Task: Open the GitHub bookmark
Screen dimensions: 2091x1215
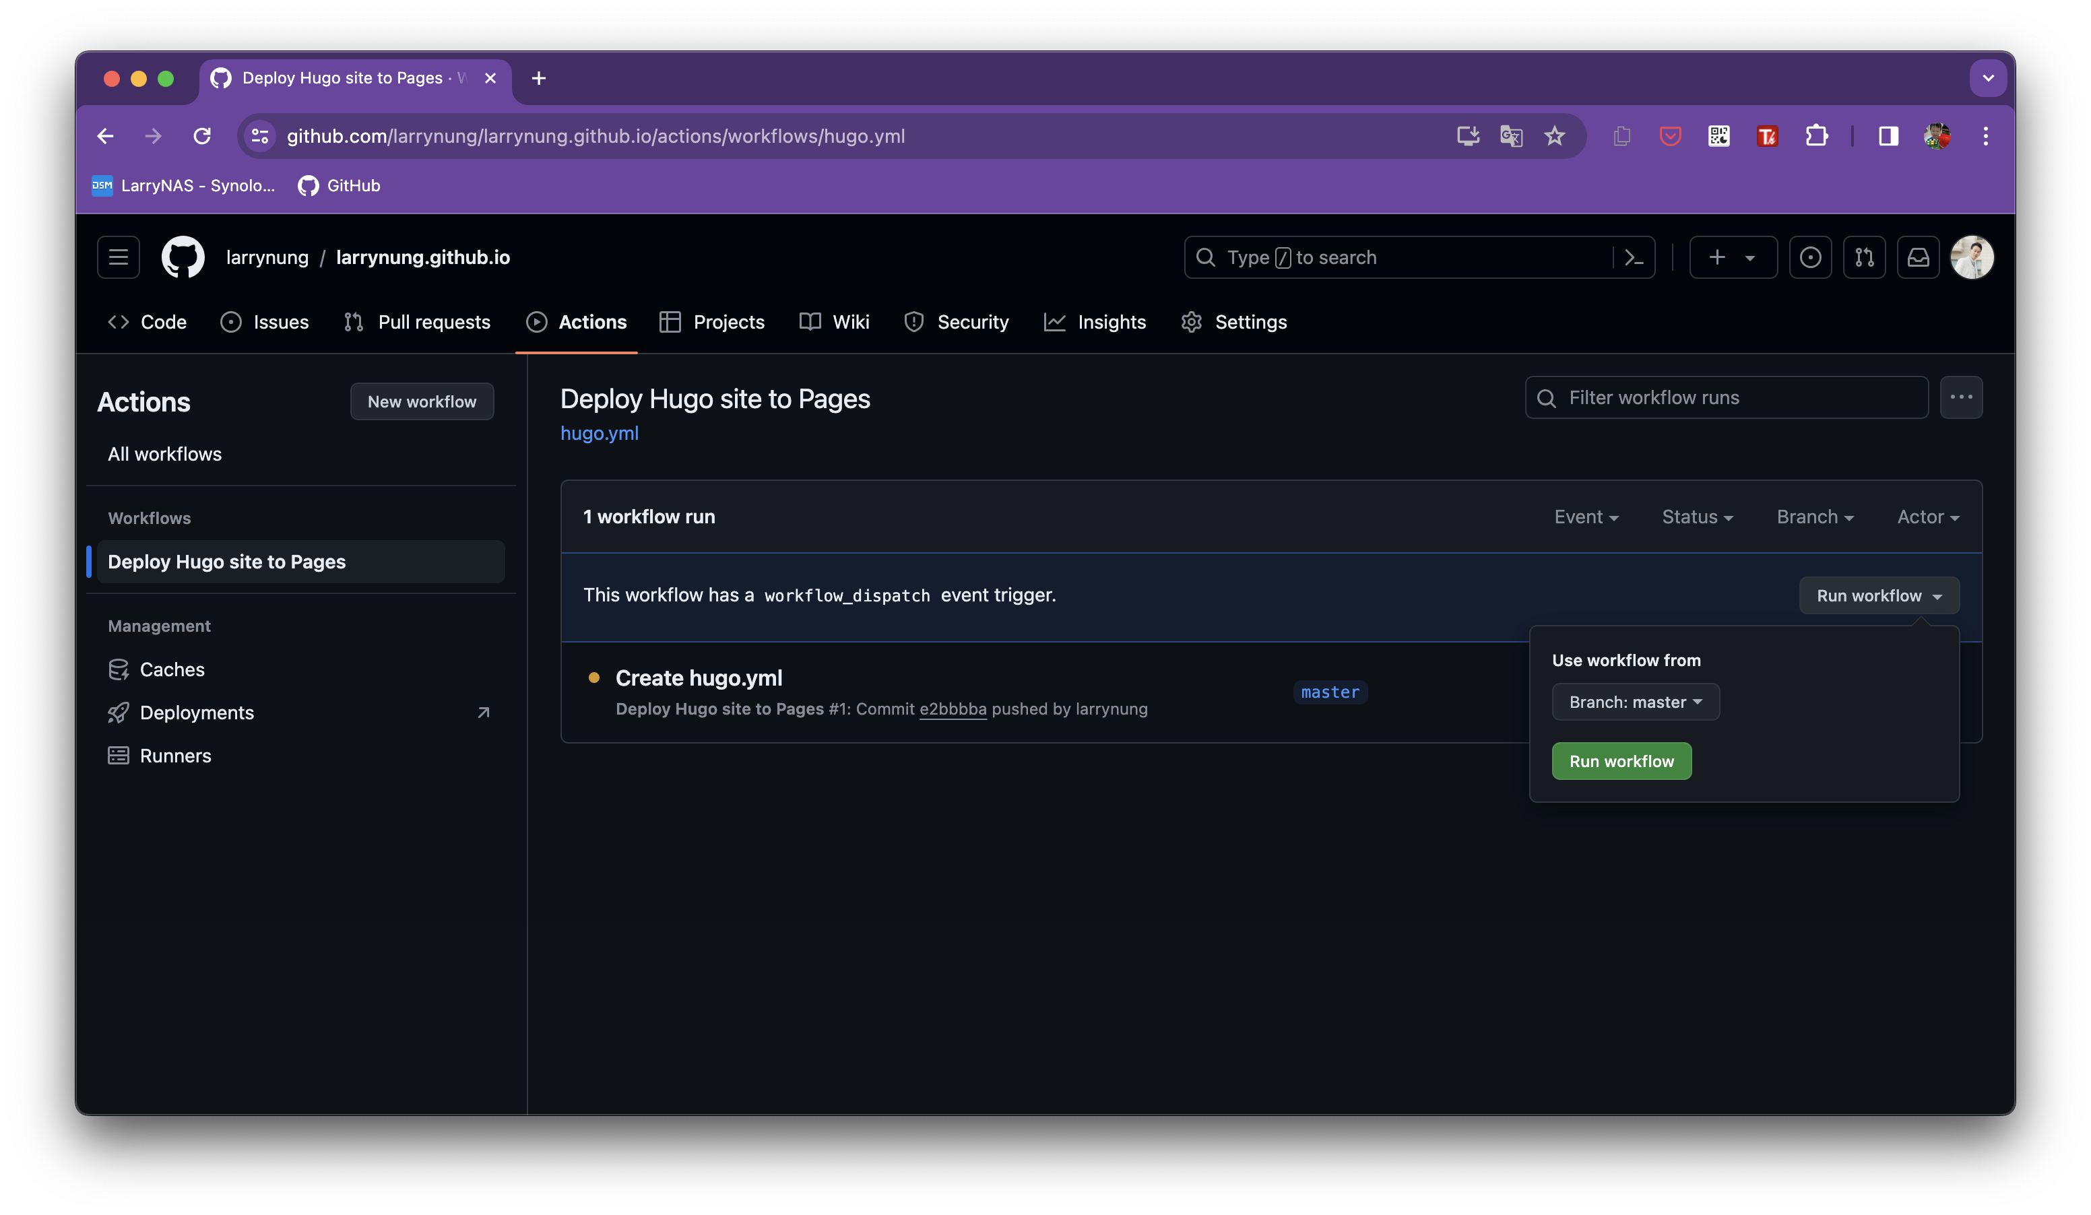Action: (x=339, y=186)
